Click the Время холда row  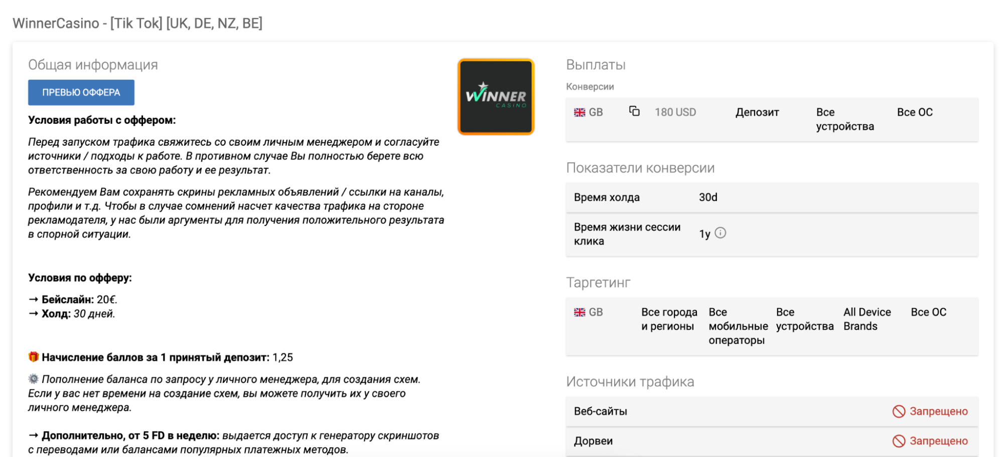[x=772, y=197]
